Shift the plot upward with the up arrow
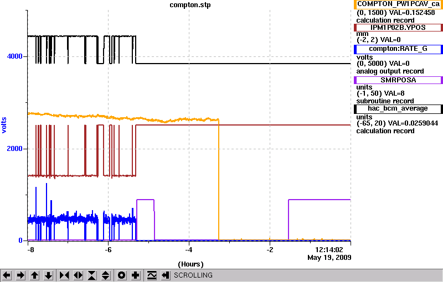443x282 pixels. (34, 275)
